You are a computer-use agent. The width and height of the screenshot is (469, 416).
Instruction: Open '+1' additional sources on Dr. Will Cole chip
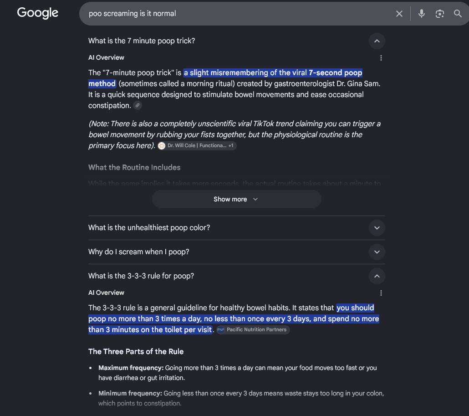[230, 146]
